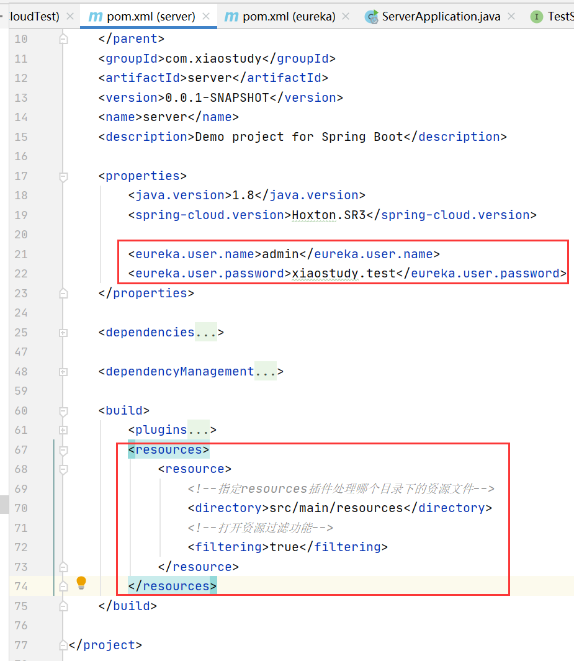Expand the folded dependencies block on line 25
Image resolution: width=574 pixels, height=661 pixels.
pyautogui.click(x=63, y=333)
